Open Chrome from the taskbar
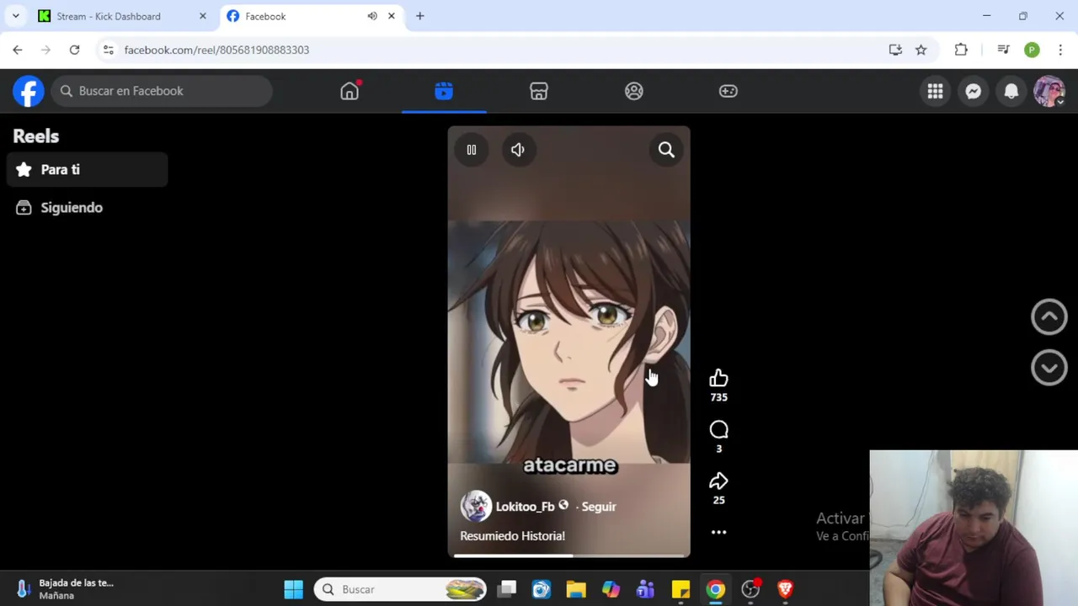The width and height of the screenshot is (1078, 606). click(715, 589)
